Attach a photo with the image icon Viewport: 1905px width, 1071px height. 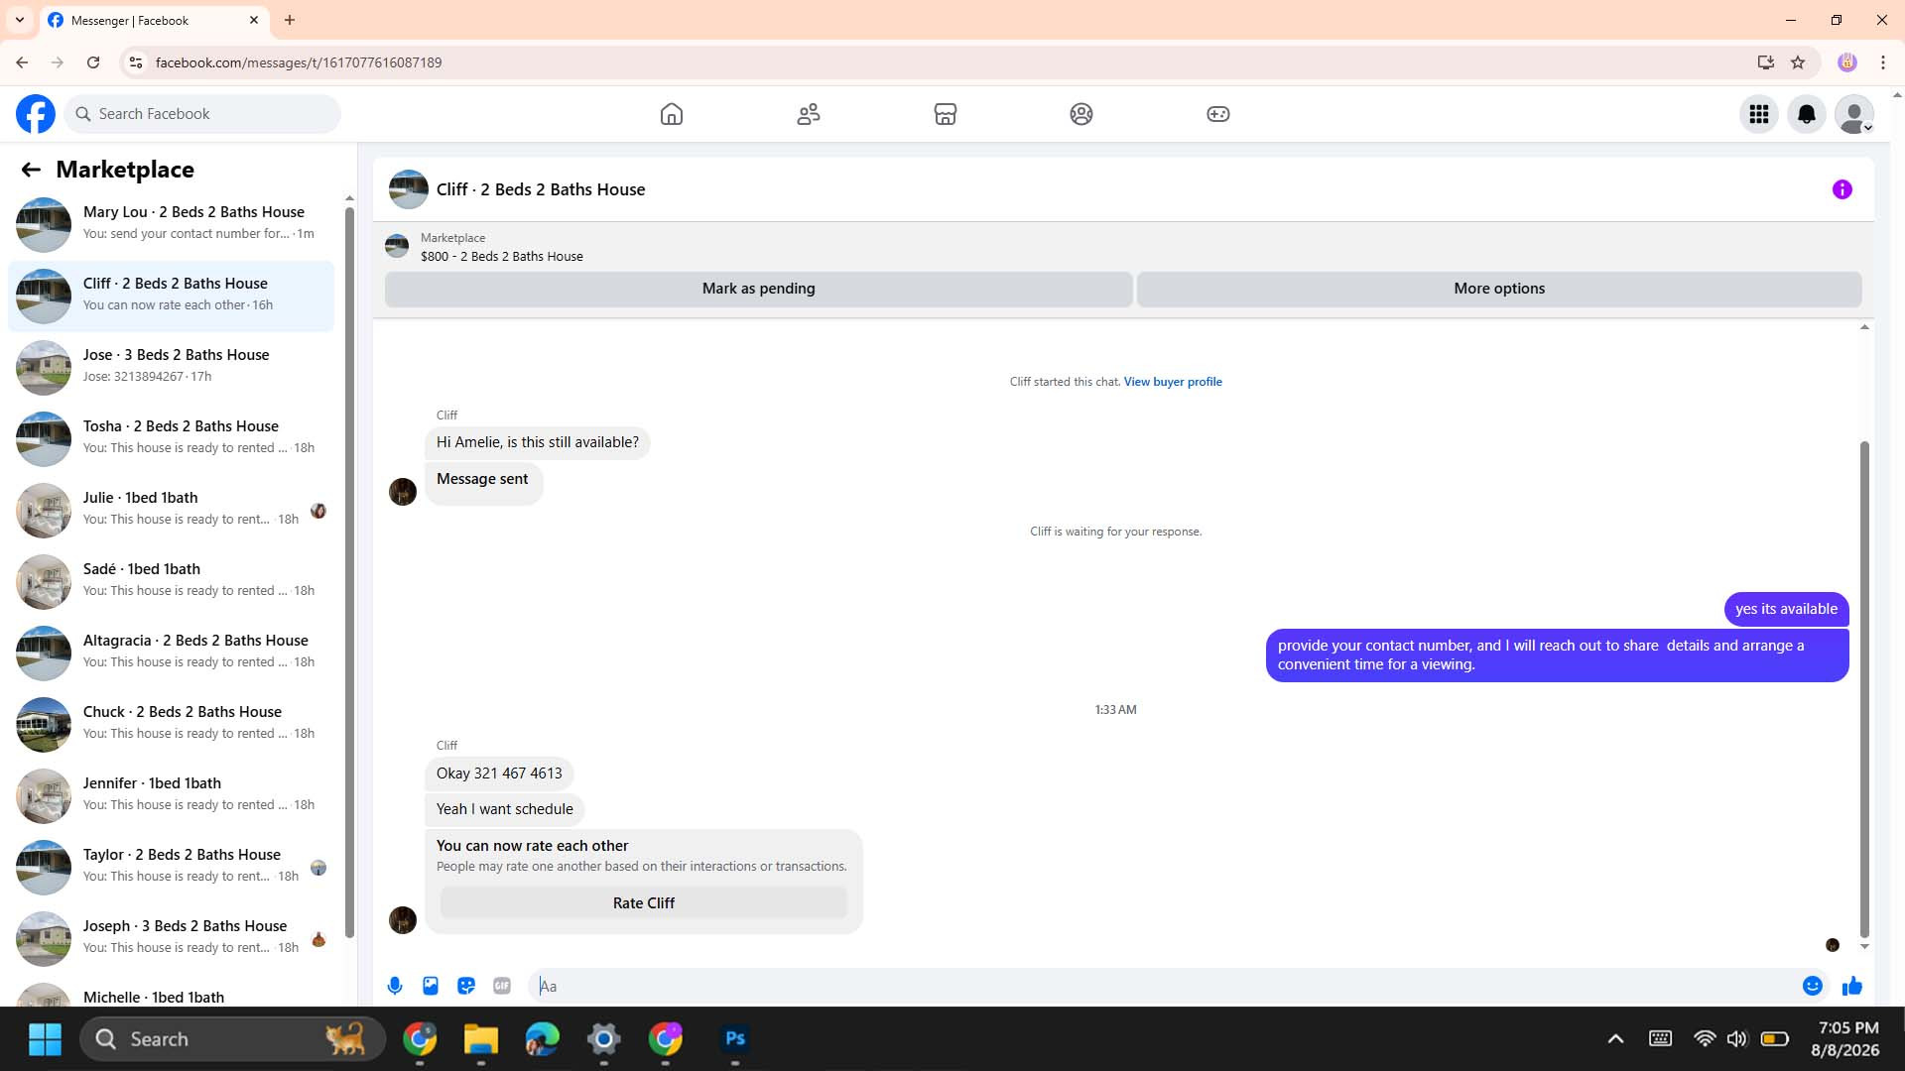click(431, 986)
